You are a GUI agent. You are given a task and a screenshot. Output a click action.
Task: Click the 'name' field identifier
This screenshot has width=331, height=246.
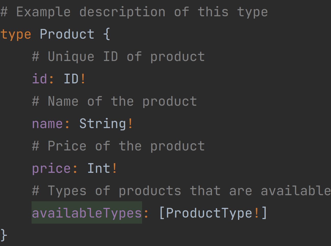47,124
